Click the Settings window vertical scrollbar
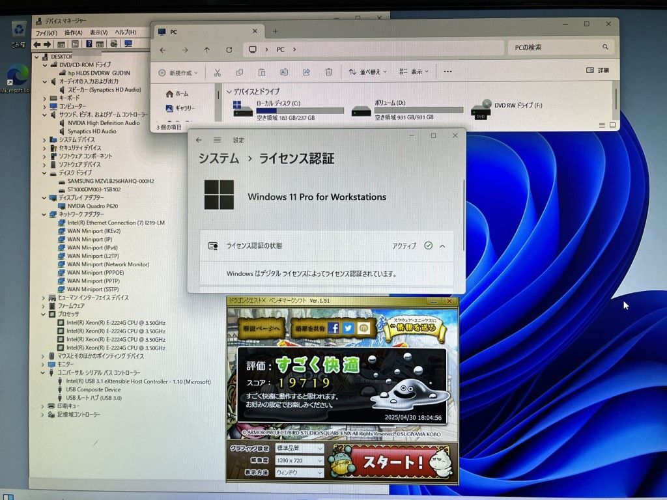667x500 pixels. (463, 215)
